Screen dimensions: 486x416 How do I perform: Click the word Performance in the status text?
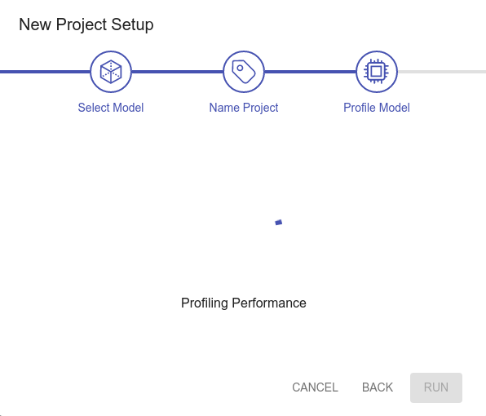[x=269, y=303]
